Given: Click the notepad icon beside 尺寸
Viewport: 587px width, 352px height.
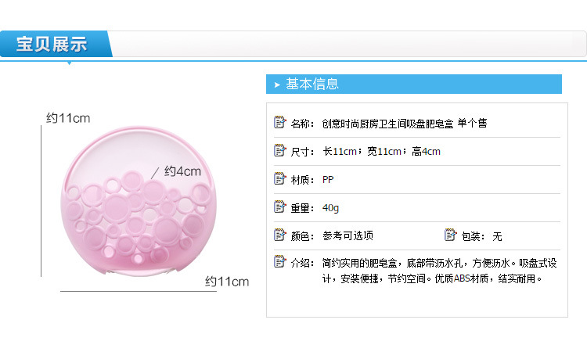Looking at the screenshot, I should 280,151.
